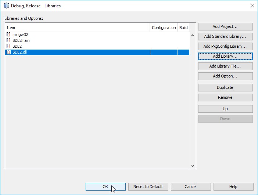The height and width of the screenshot is (195, 258).
Task: Click the library icon beside SDL2.dll
Action: click(8, 52)
